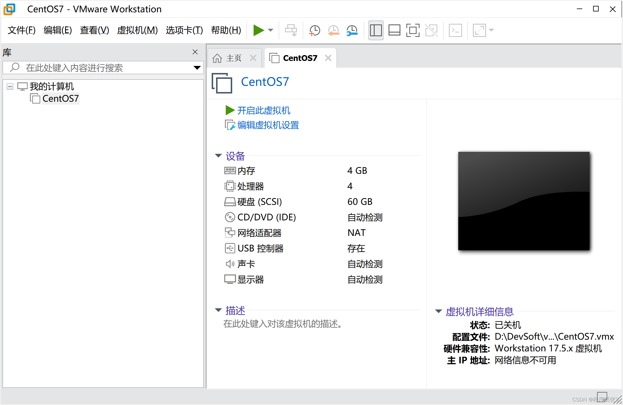
Task: Click the 网络信息不可用 IP address value
Action: point(525,360)
